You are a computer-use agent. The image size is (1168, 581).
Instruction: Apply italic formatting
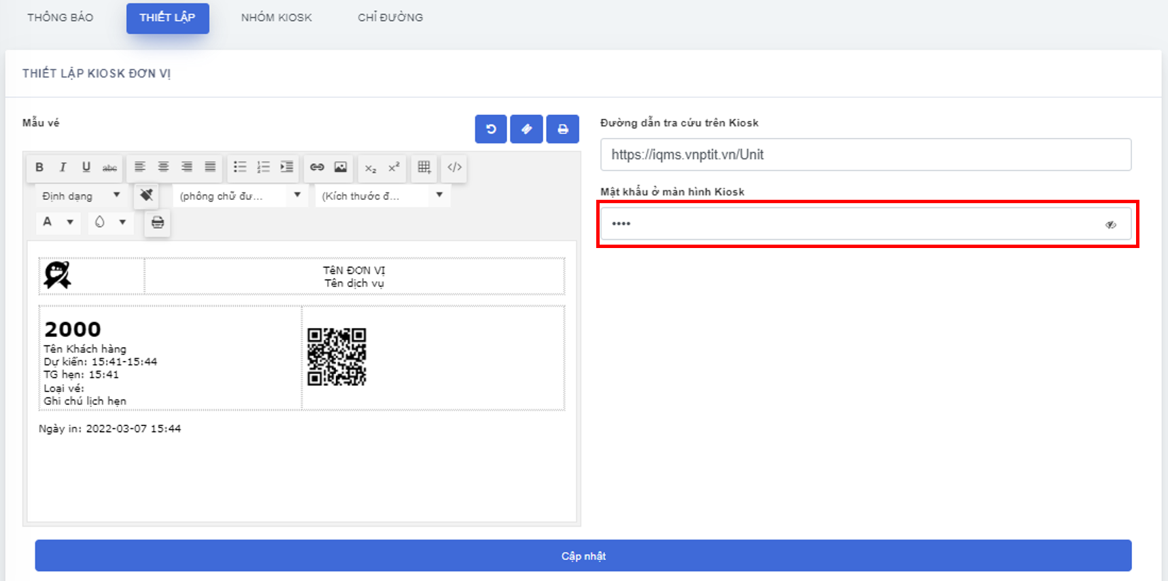click(x=63, y=167)
